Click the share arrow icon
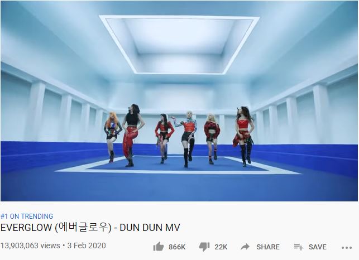 click(245, 247)
